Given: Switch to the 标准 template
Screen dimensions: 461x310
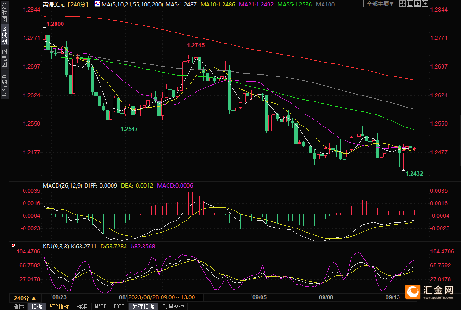Looking at the screenshot, I should coord(82,306).
